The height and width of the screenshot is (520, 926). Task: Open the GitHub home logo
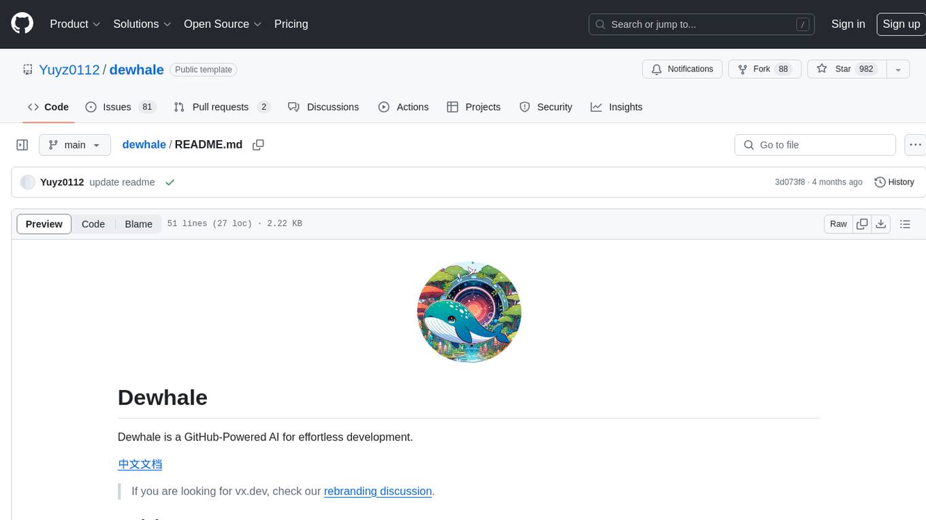pos(22,24)
